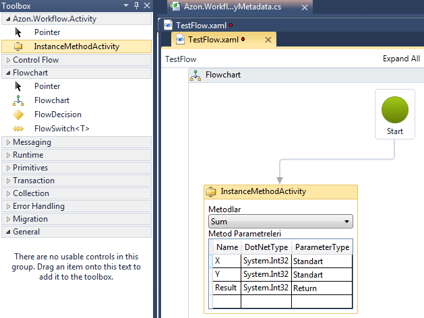Expand the Error Handling group
This screenshot has width=424, height=318.
click(x=7, y=206)
